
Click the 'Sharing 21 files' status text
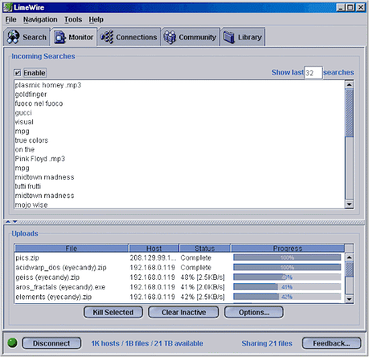click(267, 343)
